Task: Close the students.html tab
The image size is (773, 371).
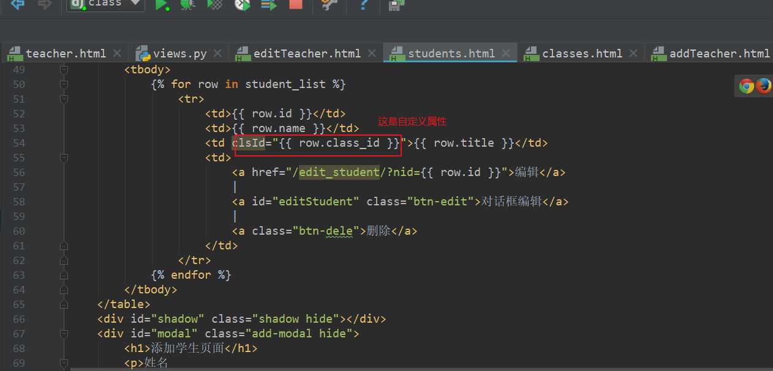Action: [x=507, y=54]
